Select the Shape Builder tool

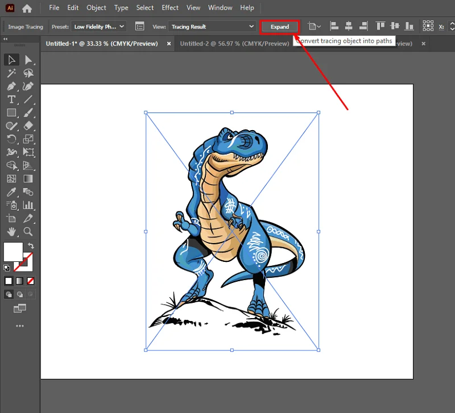(11, 165)
